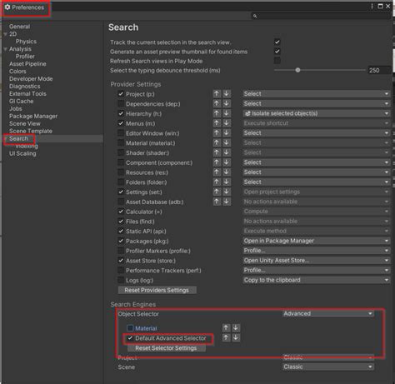Move Asset Database provider up
This screenshot has width=395, height=384.
pyautogui.click(x=217, y=202)
